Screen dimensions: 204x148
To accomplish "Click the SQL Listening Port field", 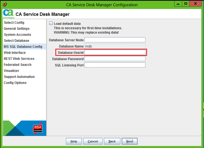I will (x=115, y=65).
